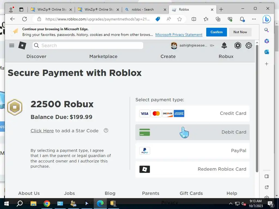Click the Edge sidebar search icon

pyautogui.click(x=266, y=30)
